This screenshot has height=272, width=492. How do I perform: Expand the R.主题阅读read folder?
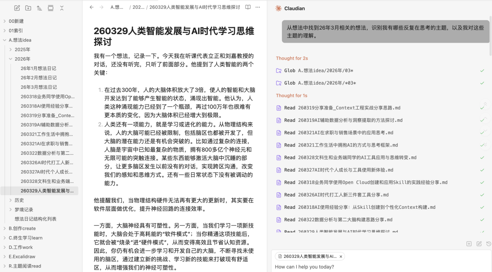click(x=5, y=266)
